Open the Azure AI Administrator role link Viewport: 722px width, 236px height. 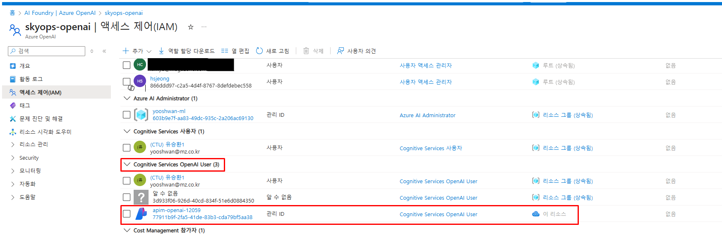427,115
